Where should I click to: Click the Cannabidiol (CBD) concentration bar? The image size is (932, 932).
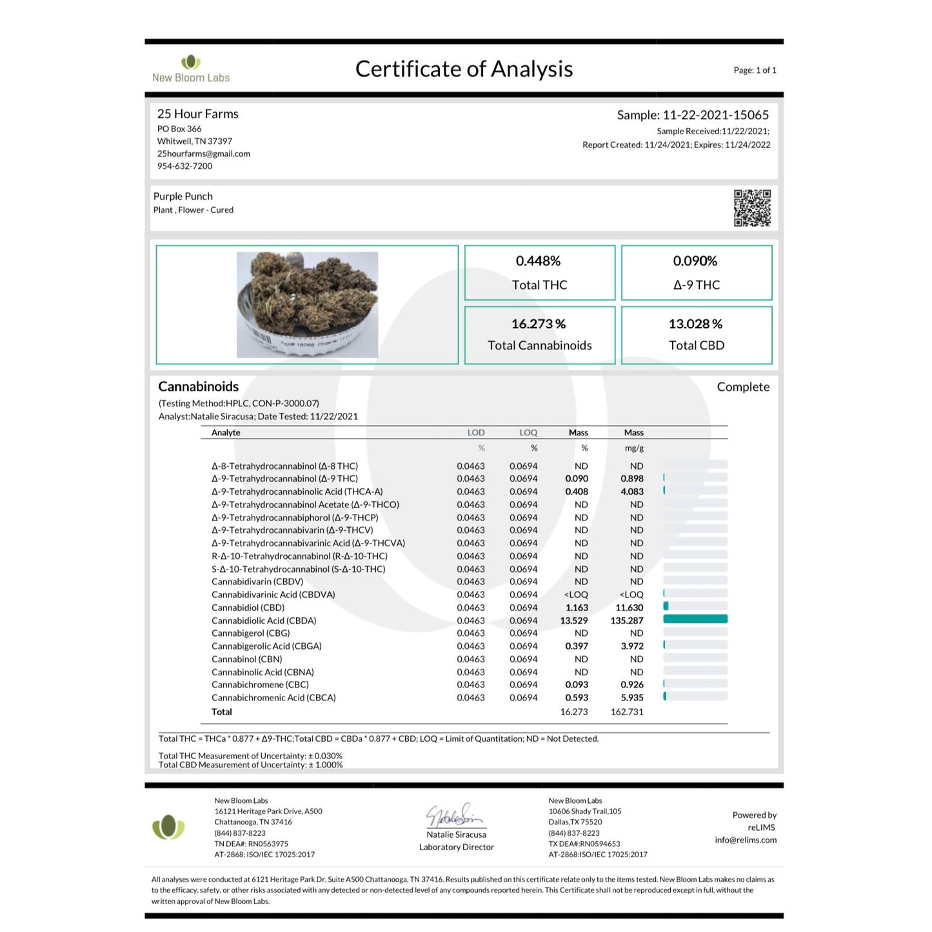click(695, 606)
